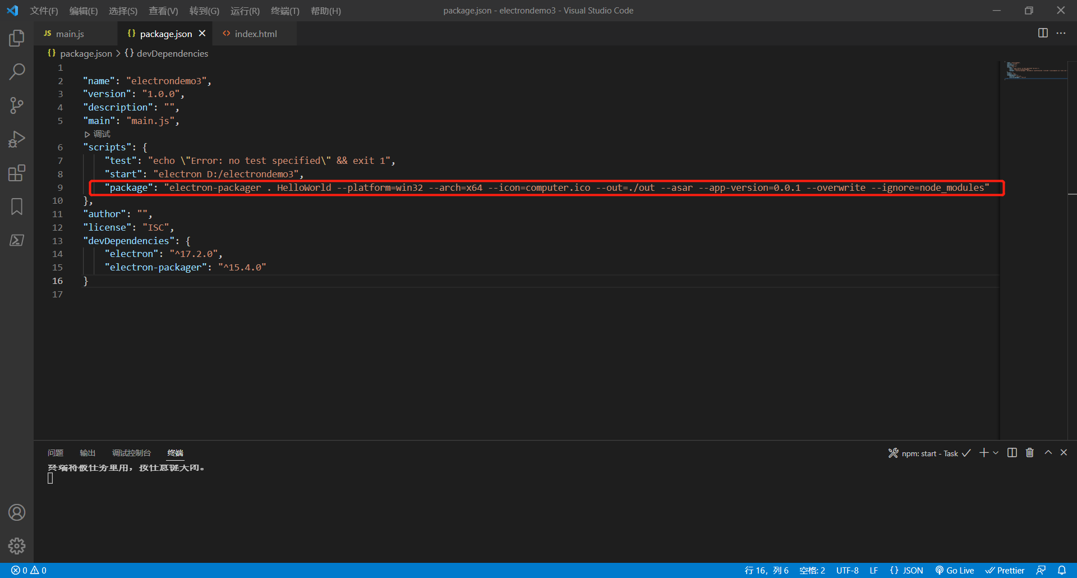Viewport: 1077px width, 578px height.
Task: Open the Bookmarks view in activity bar
Action: click(17, 207)
